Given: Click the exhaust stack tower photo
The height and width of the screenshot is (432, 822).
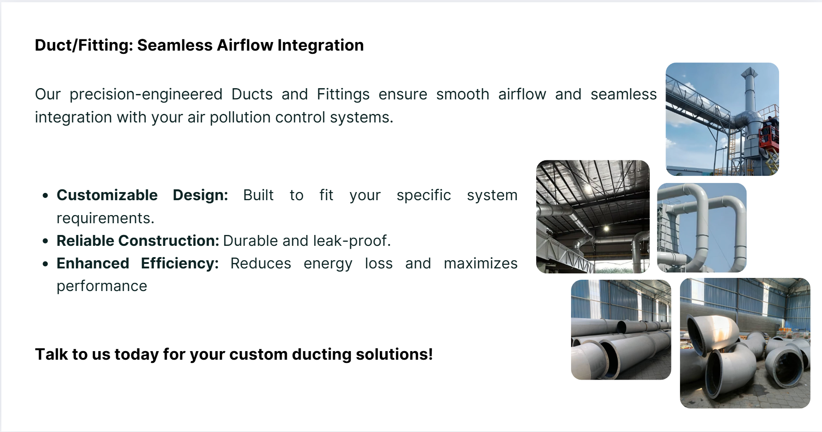Looking at the screenshot, I should click(x=722, y=119).
